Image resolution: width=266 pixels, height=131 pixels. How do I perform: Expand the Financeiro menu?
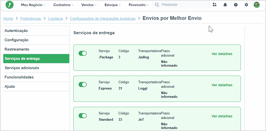point(139,5)
